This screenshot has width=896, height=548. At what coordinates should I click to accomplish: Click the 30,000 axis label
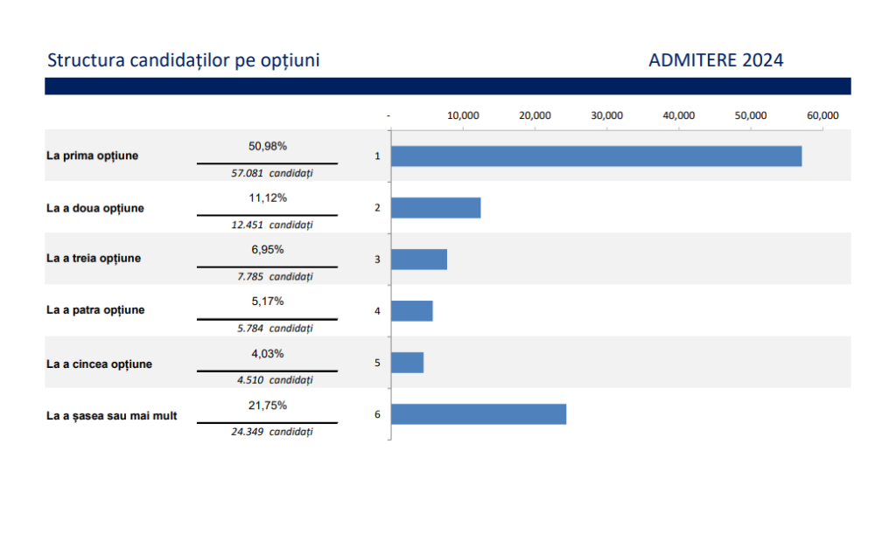pyautogui.click(x=606, y=115)
